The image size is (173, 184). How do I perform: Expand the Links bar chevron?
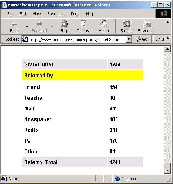click(168, 38)
